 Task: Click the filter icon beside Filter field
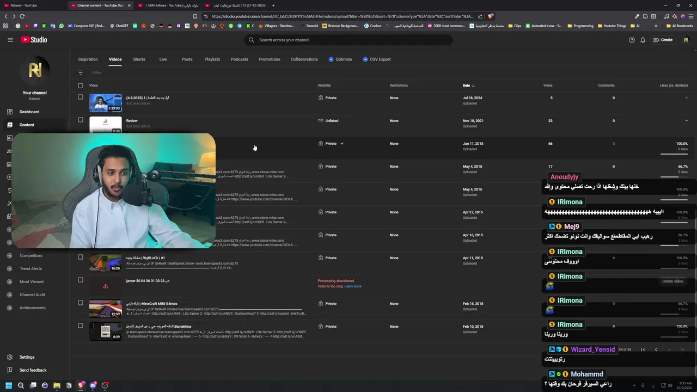tap(81, 72)
